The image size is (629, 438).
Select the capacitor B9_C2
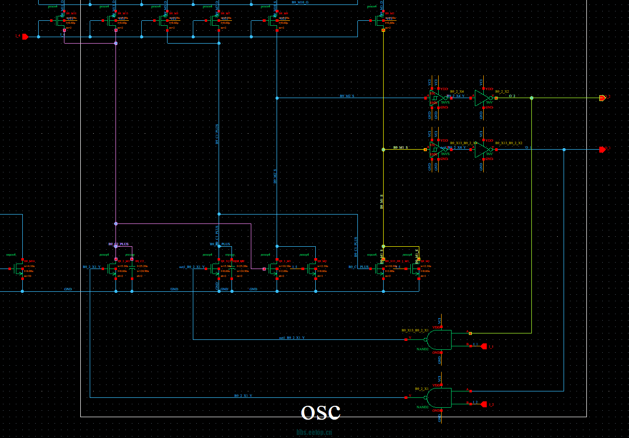tap(132, 269)
